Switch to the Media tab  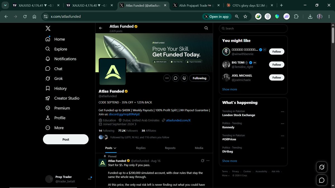pyautogui.click(x=199, y=148)
